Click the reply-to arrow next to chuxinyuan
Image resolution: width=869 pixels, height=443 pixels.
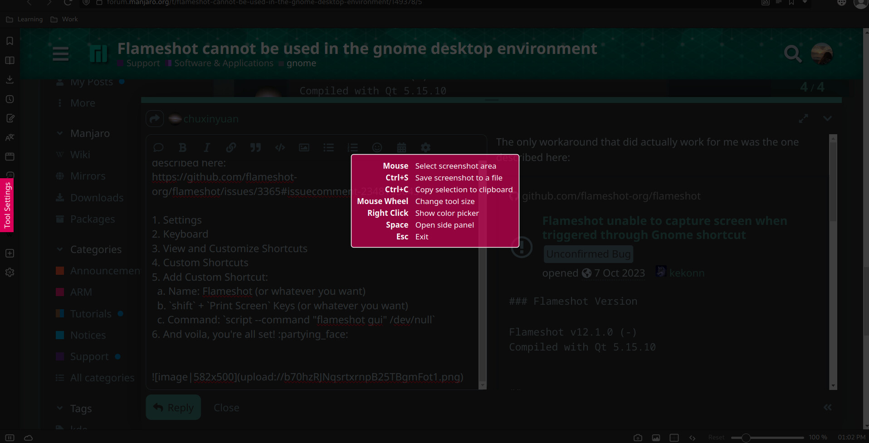(155, 119)
